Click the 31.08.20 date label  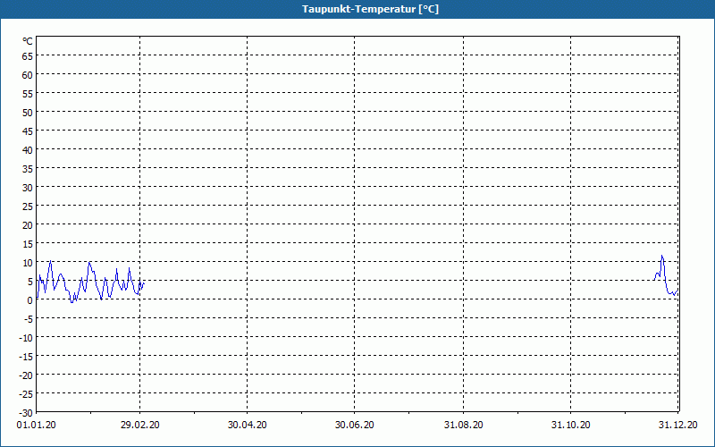(464, 426)
